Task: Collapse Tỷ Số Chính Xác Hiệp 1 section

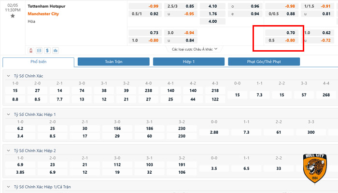Action: coord(8,114)
